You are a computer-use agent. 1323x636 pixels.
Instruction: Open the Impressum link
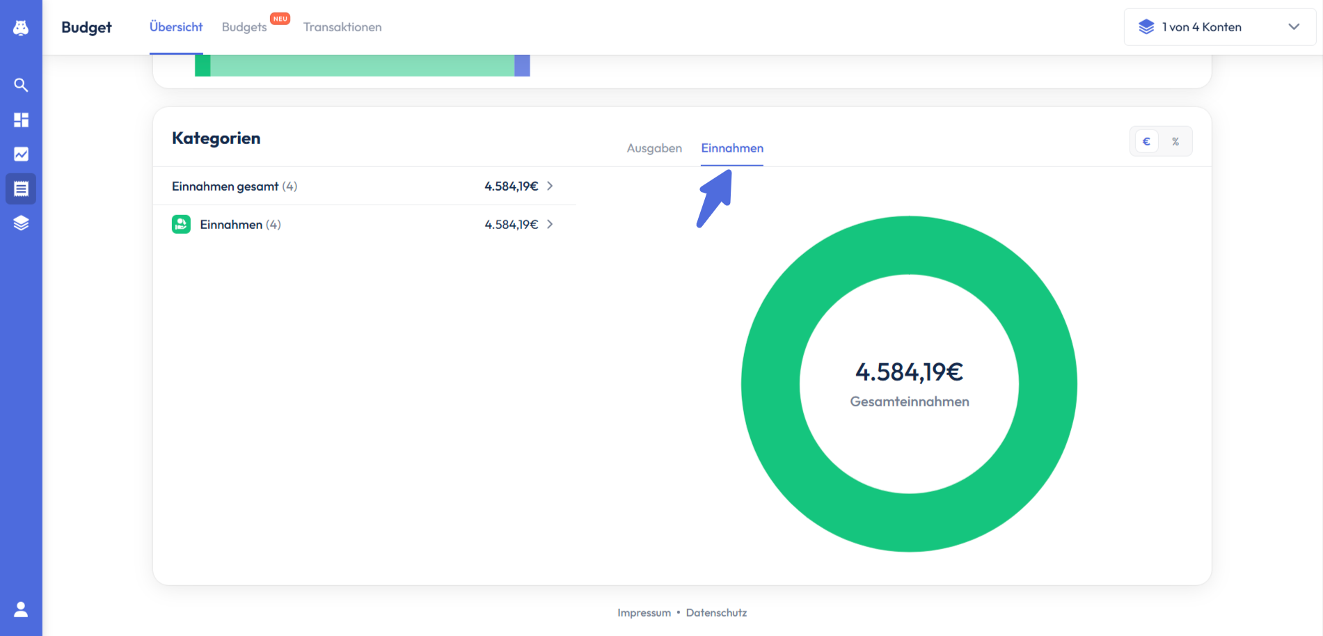pos(644,612)
